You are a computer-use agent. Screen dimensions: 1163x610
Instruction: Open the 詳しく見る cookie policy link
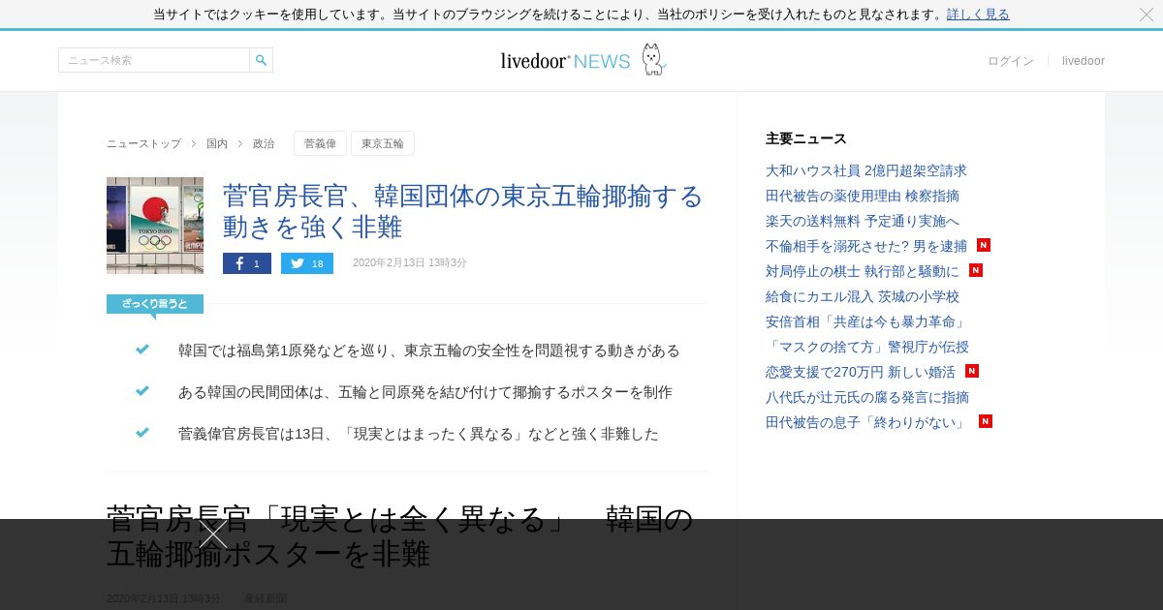click(x=978, y=15)
